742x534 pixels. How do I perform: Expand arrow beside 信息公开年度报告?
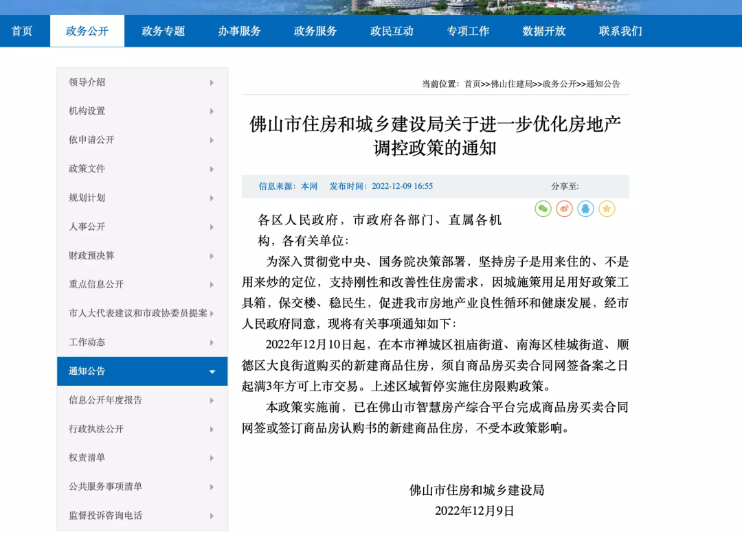tap(212, 400)
